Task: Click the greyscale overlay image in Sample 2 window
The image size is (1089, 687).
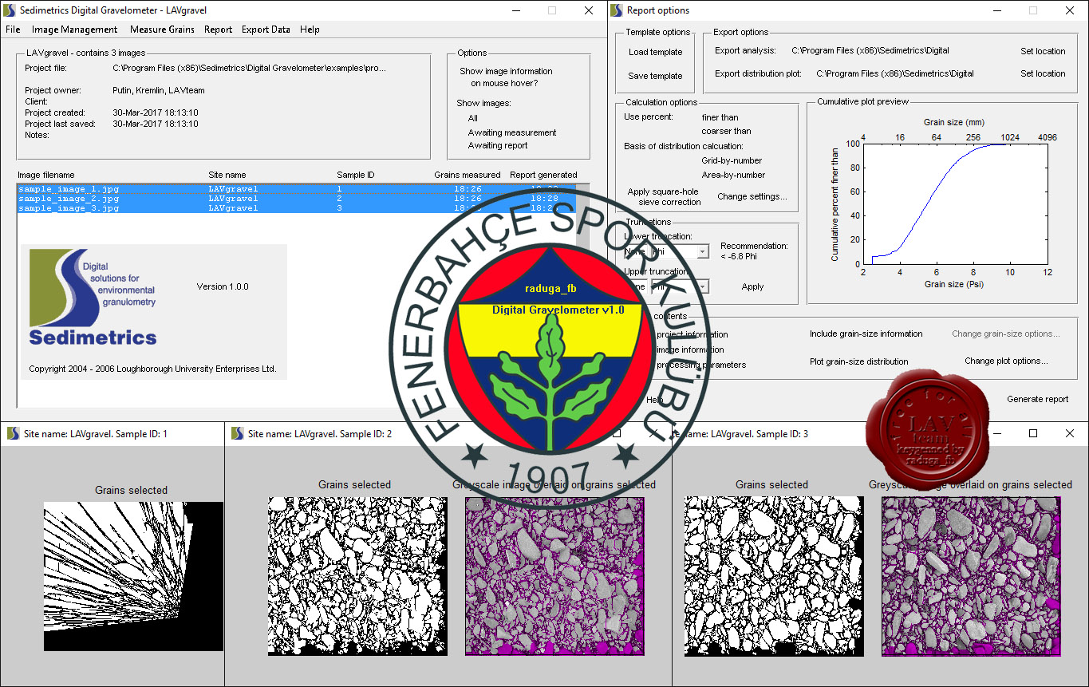Action: point(554,576)
